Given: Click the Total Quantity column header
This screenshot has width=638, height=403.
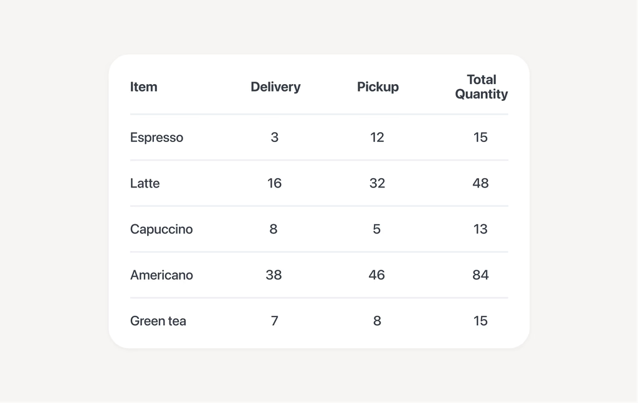Looking at the screenshot, I should (x=482, y=87).
